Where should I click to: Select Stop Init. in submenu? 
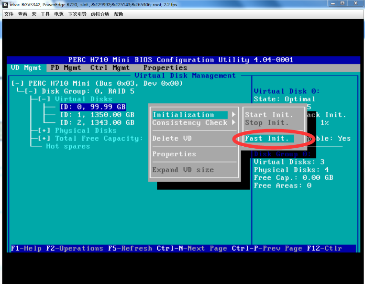coord(267,122)
